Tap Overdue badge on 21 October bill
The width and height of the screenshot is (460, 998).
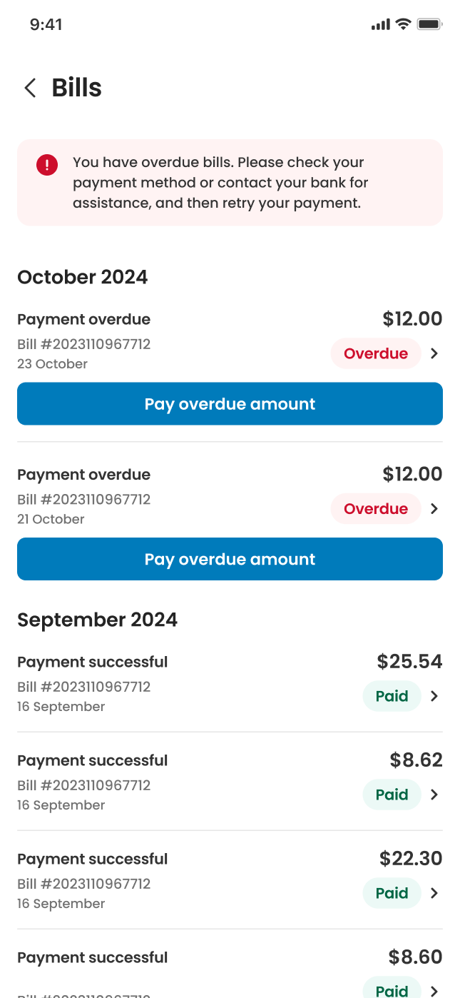[x=376, y=509]
